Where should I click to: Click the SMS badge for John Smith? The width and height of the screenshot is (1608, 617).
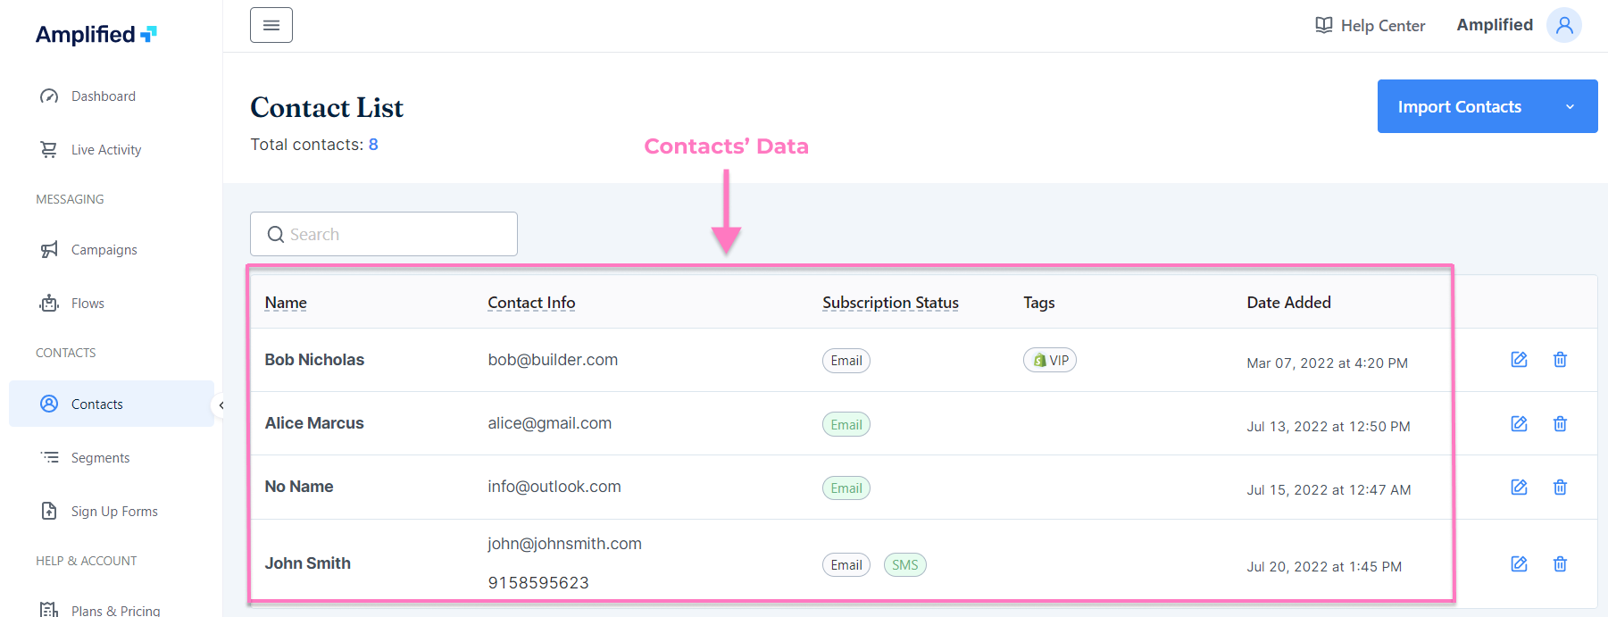coord(905,564)
